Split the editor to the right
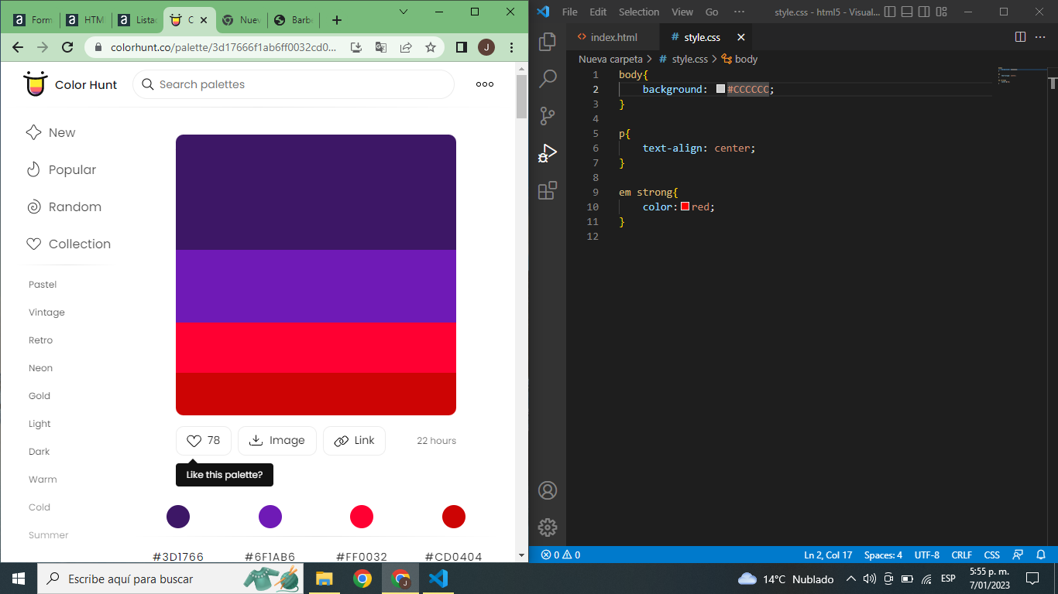 [1020, 37]
